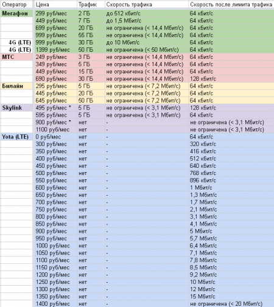Image resolution: width=274 pixels, height=307 pixels.
Task: Select the 0 руб/мес Yota price cell
Action: [x=55, y=137]
